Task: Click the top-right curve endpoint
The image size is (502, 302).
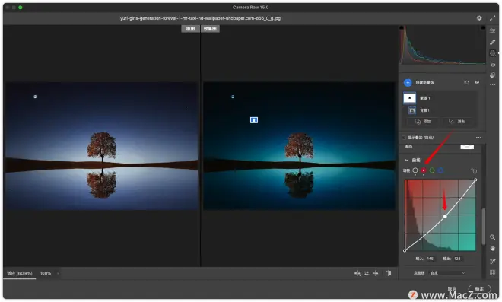Action: click(475, 180)
